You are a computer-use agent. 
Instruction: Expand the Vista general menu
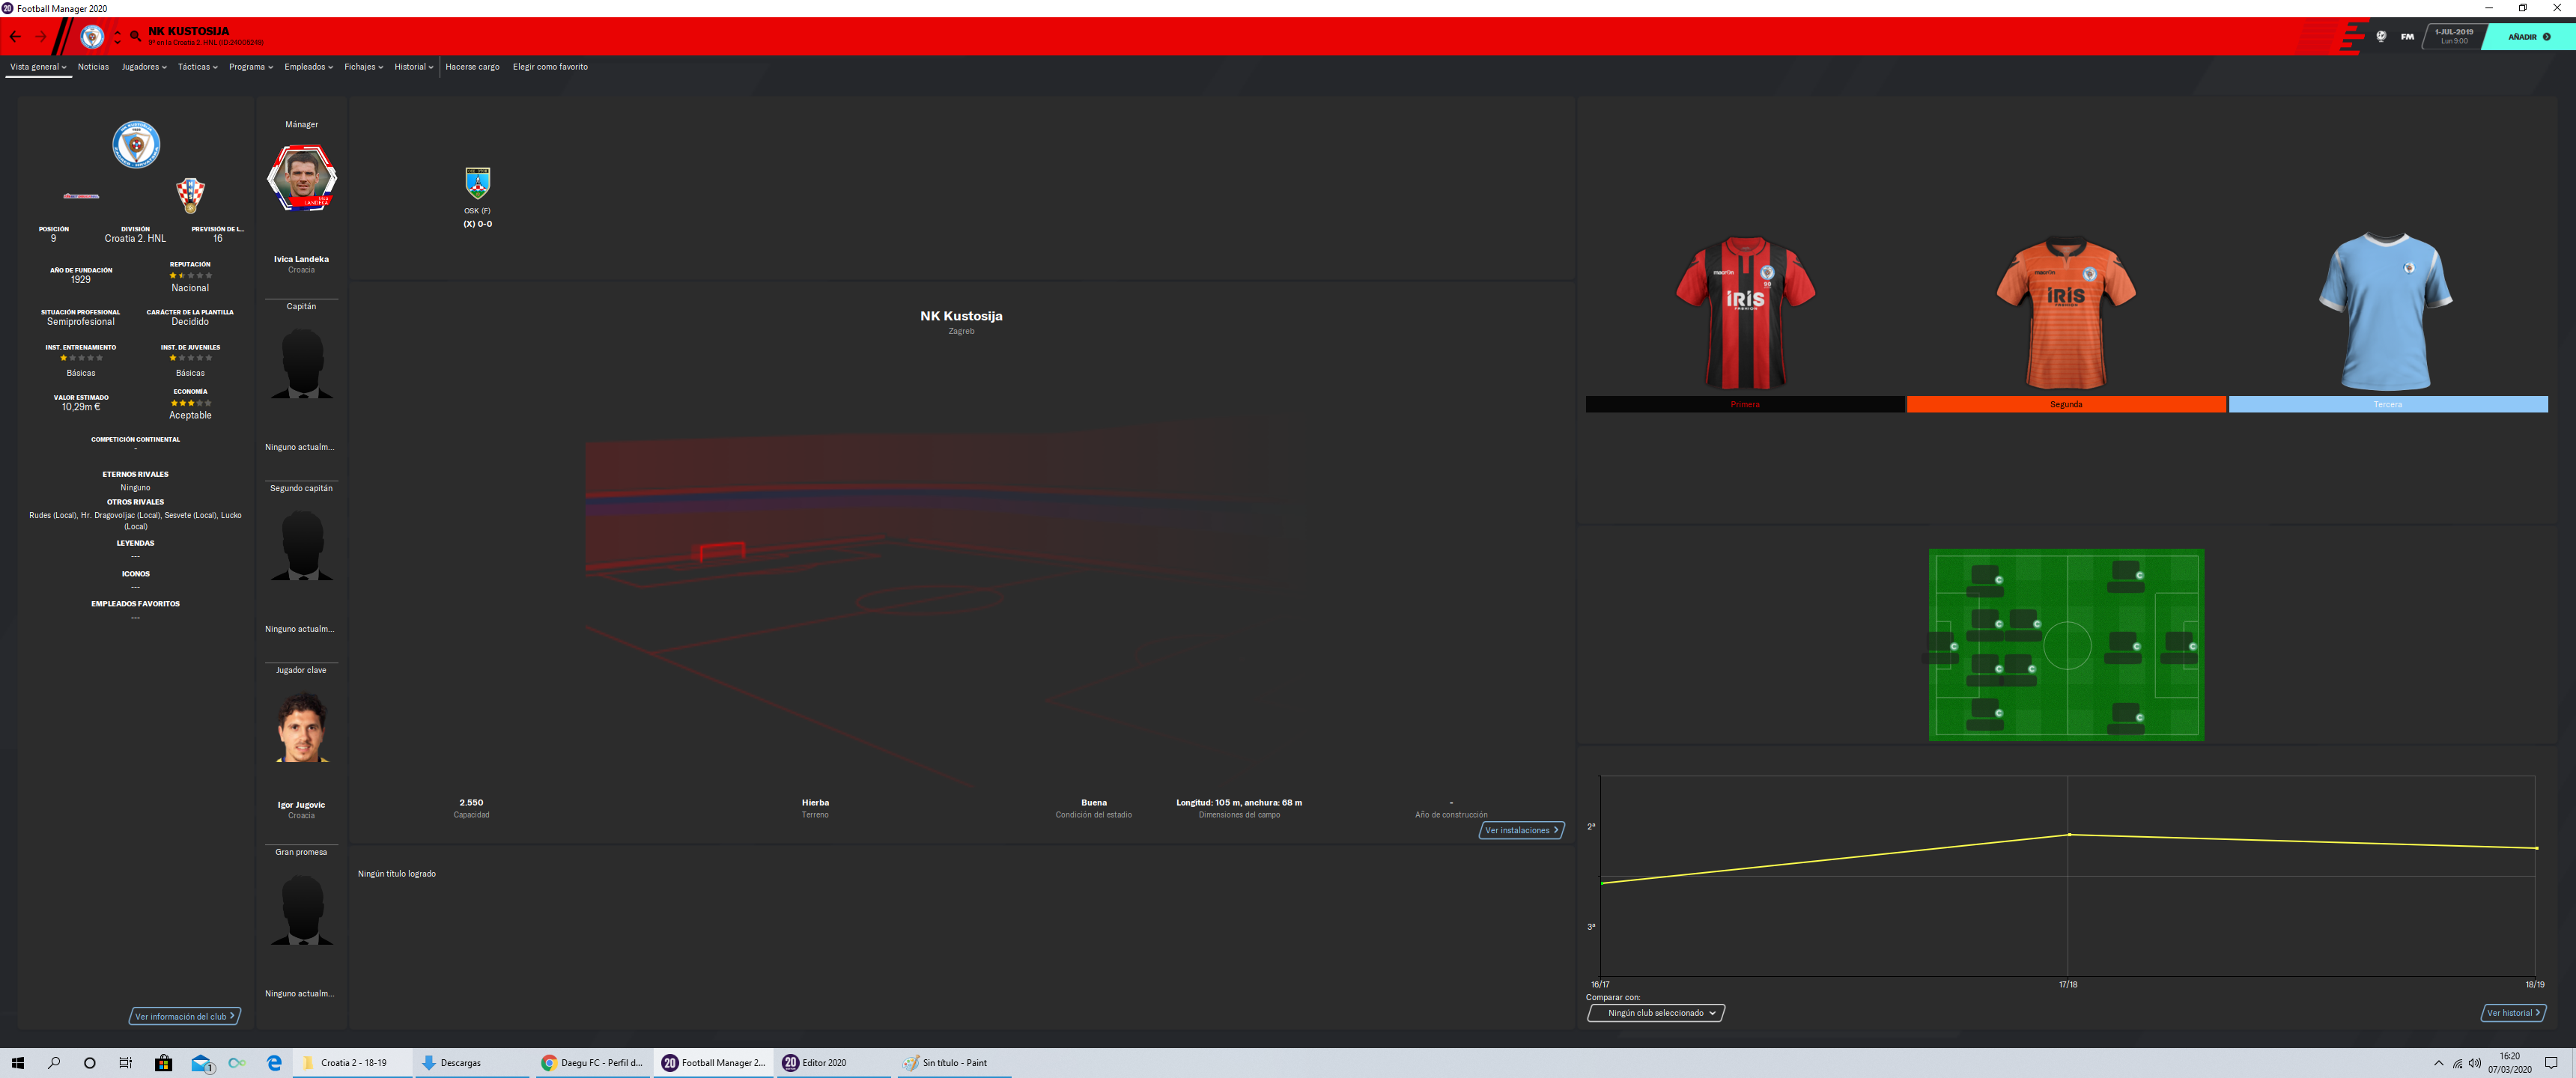38,67
